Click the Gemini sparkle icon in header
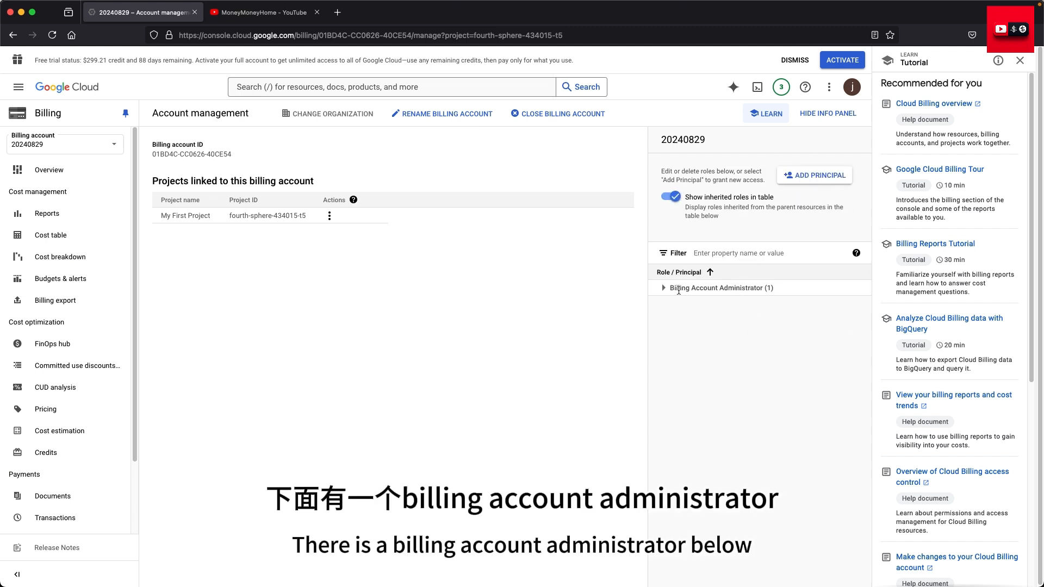Image resolution: width=1044 pixels, height=587 pixels. (734, 87)
